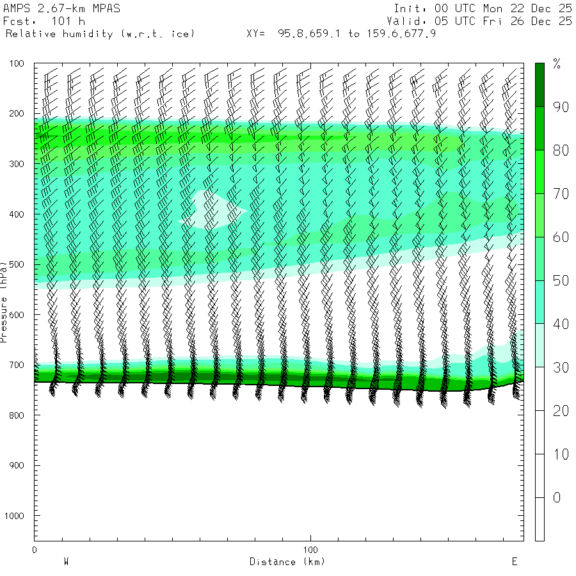Click the 'Relative humidity (w.r.t. ice)' label
Viewport: 576px width, 576px height.
[100, 34]
